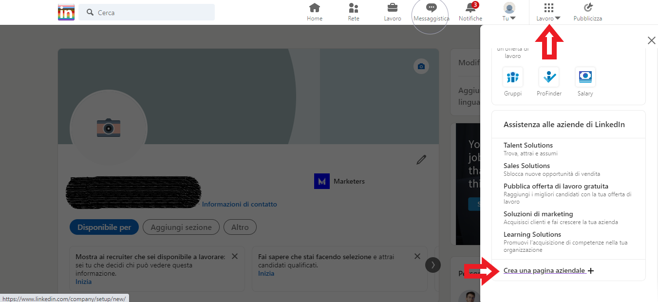Open the Messaggistica icon in navbar
Image resolution: width=658 pixels, height=302 pixels.
click(430, 10)
